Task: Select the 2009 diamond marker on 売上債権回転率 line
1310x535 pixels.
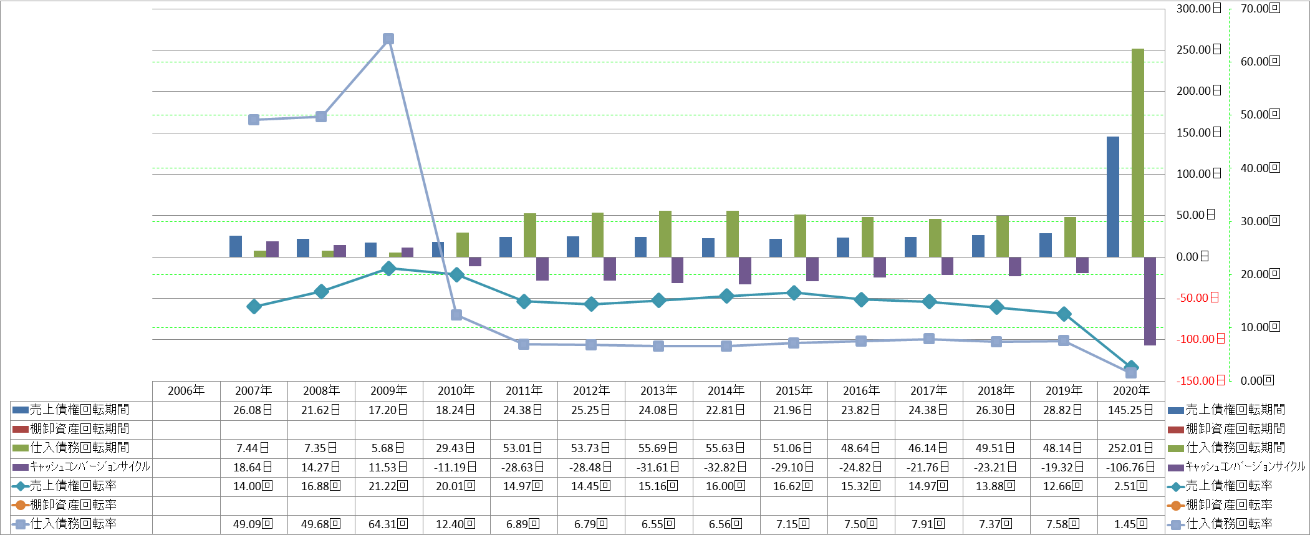Action: pyautogui.click(x=388, y=269)
